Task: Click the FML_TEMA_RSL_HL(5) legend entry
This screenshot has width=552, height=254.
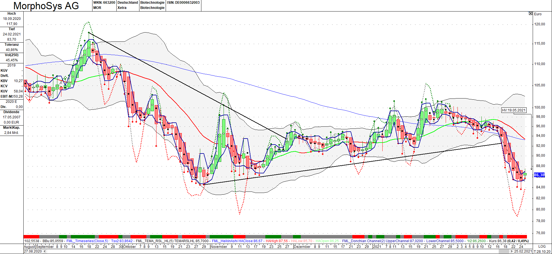Action: point(155,241)
